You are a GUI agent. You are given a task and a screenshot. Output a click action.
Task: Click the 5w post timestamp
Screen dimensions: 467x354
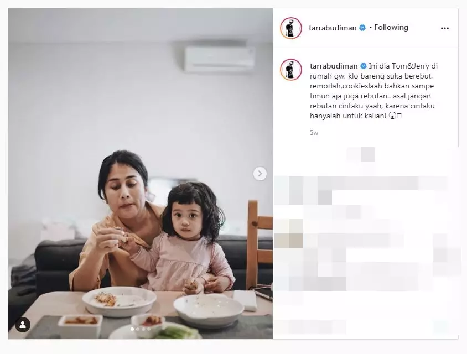coord(314,133)
